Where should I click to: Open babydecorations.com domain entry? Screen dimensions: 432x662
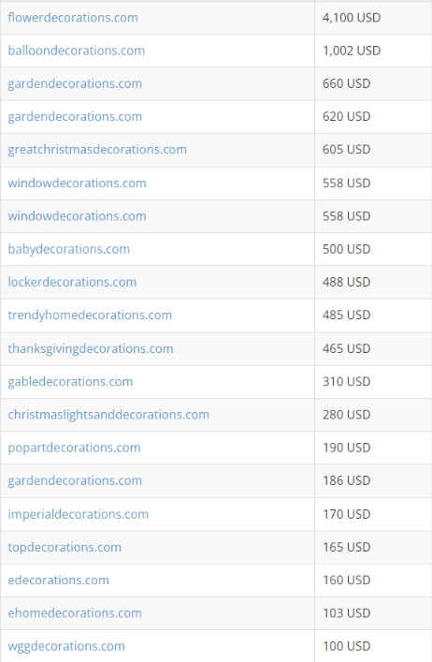click(x=68, y=249)
